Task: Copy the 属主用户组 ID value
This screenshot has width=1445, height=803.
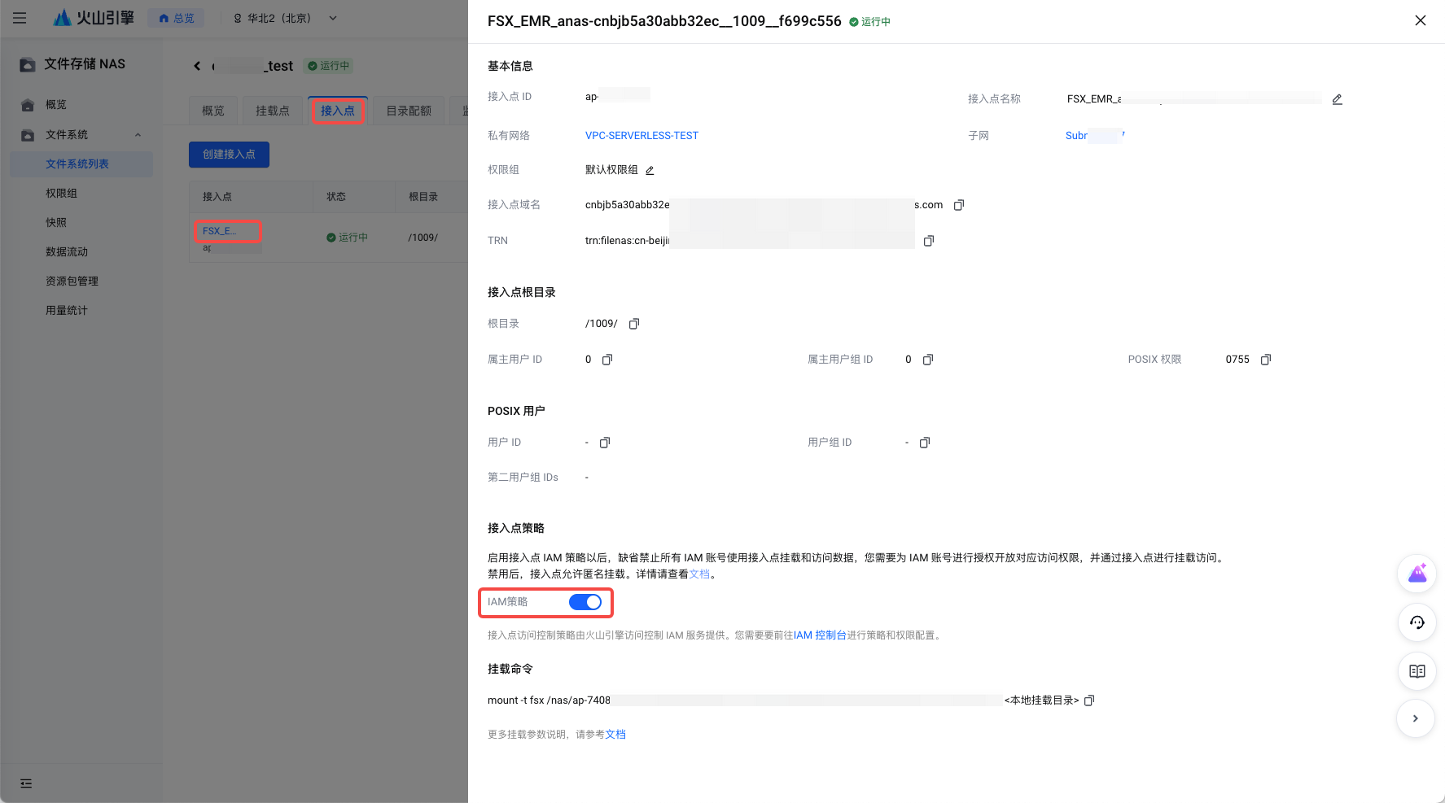Action: (x=928, y=360)
